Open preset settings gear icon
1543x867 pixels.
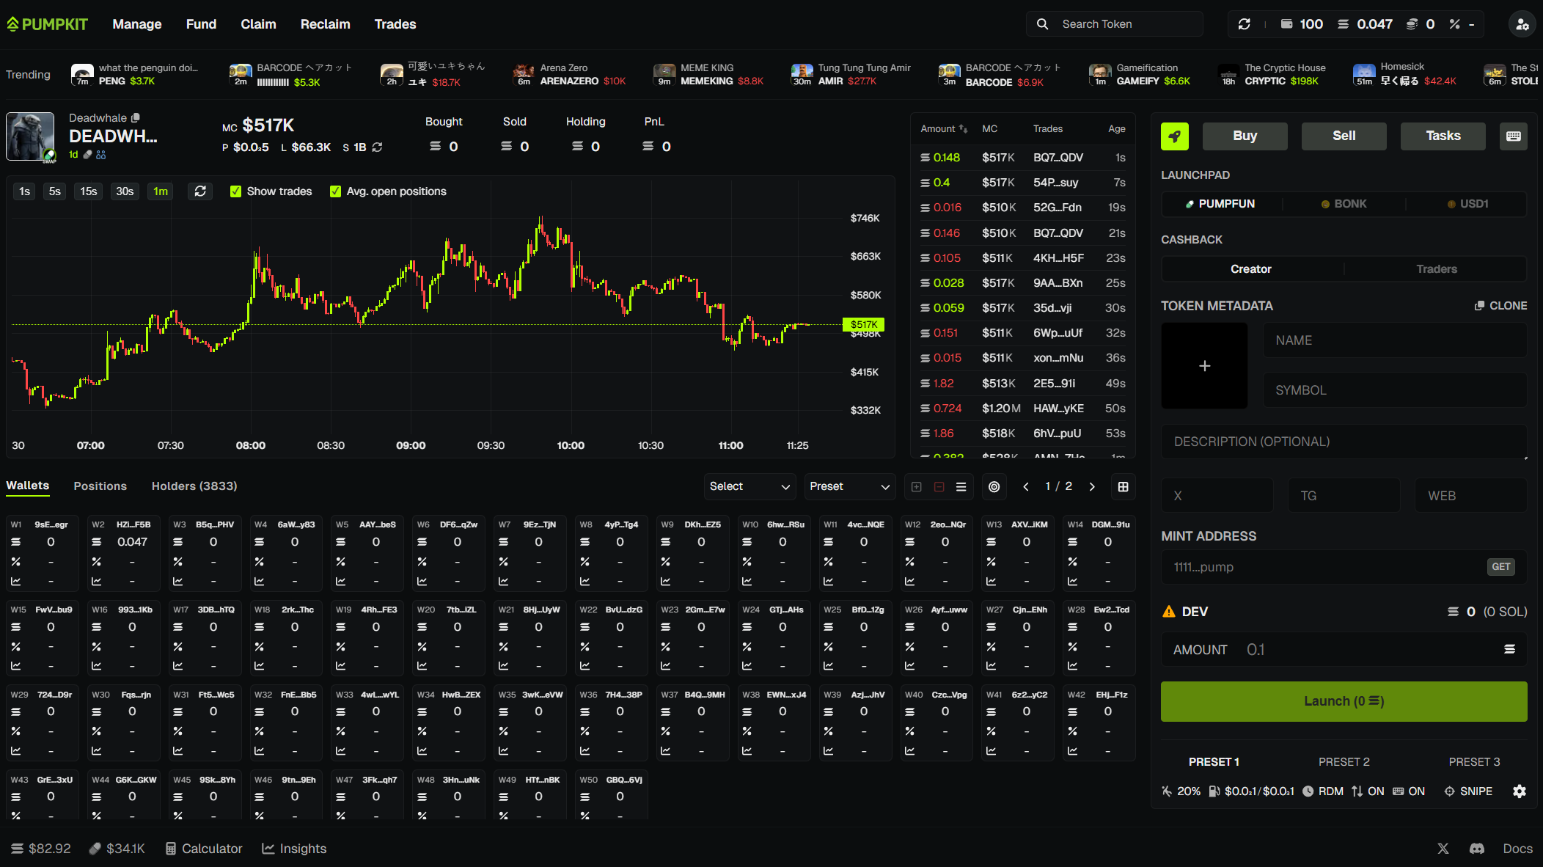click(1519, 791)
